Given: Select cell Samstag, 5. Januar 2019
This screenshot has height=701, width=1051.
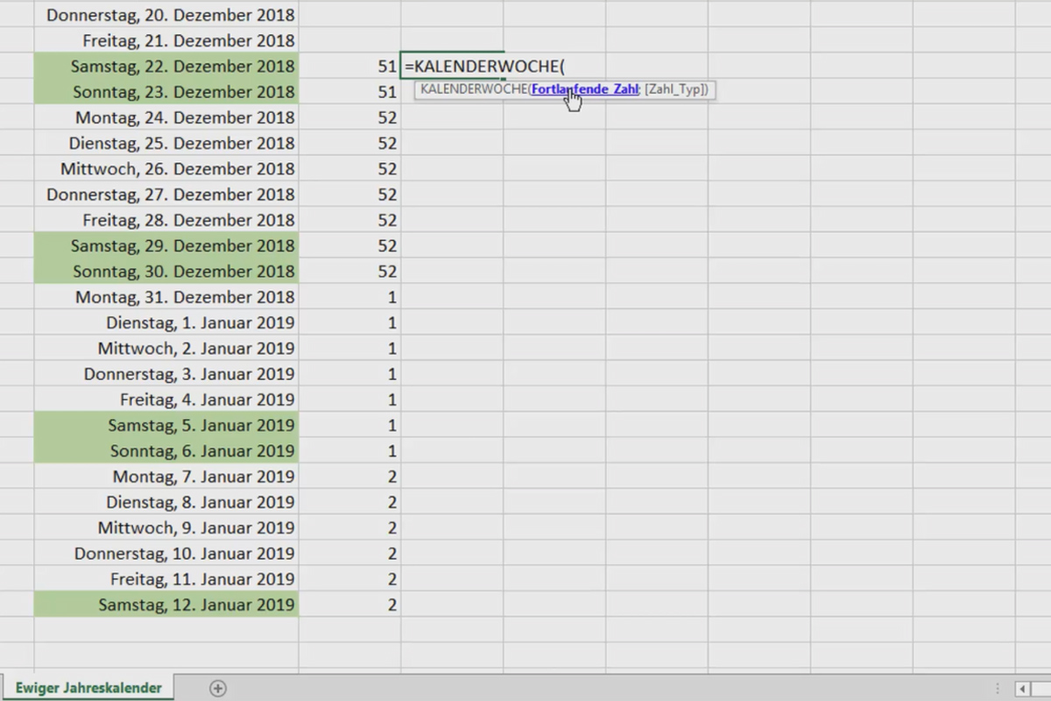Looking at the screenshot, I should pyautogui.click(x=166, y=425).
